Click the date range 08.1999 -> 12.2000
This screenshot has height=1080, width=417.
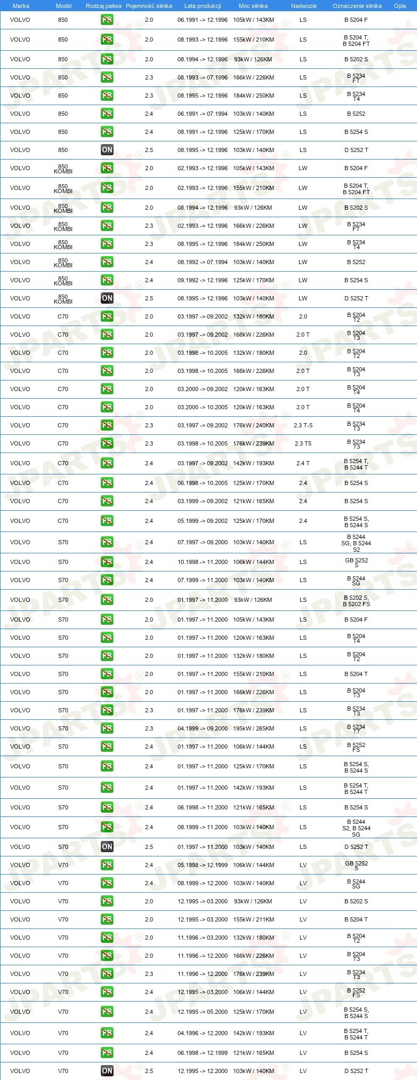tap(203, 883)
